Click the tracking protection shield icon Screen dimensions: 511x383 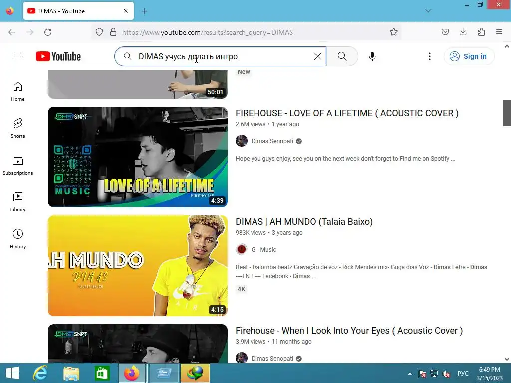[99, 32]
